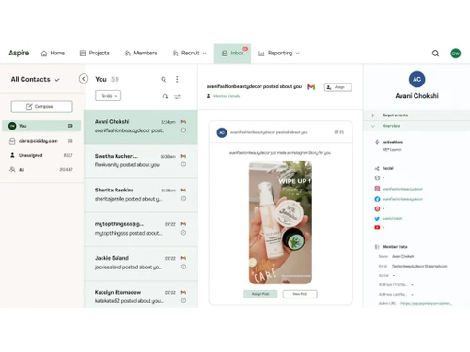Click the AC avatar in the message card
Viewport: 470px width, 352px height.
click(x=222, y=132)
